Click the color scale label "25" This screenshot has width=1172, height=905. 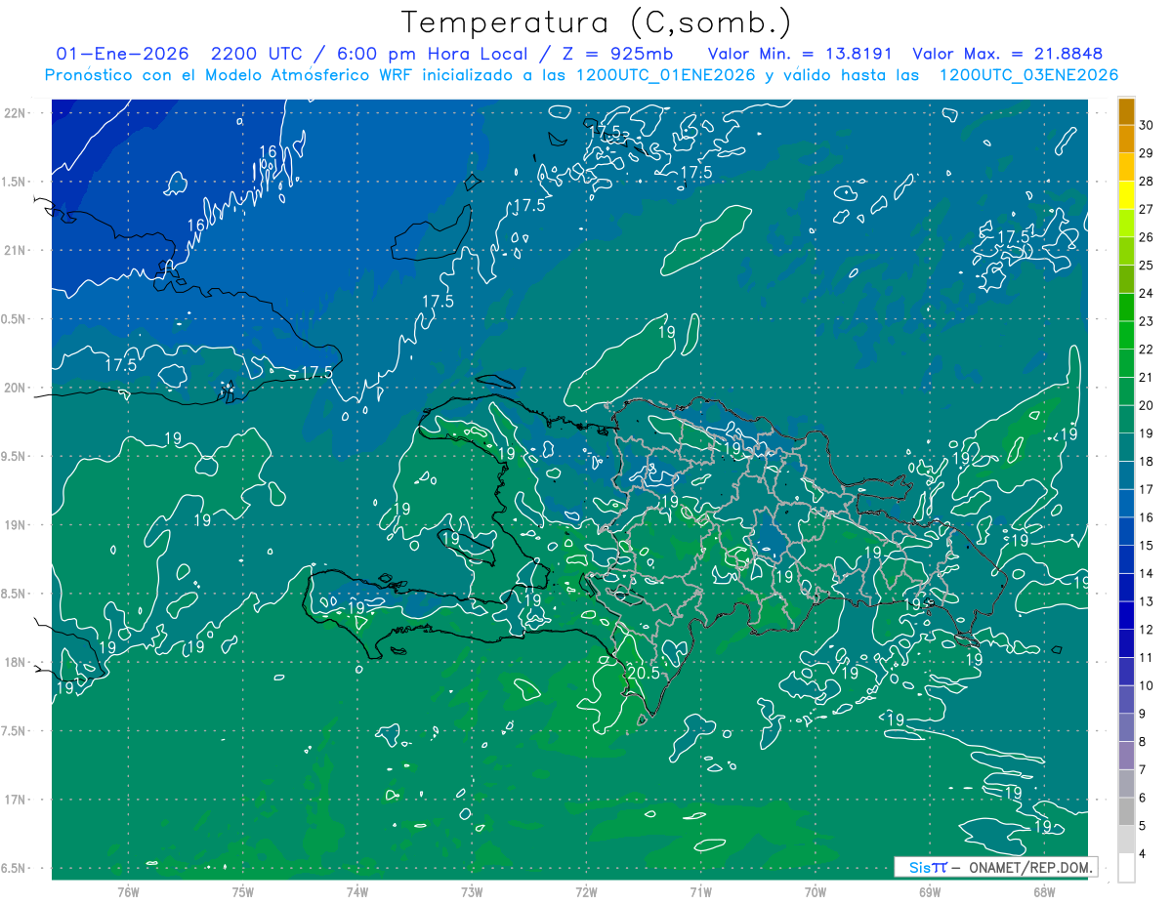1147,266
